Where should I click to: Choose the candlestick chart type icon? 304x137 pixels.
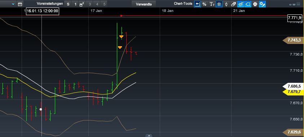click(226, 4)
